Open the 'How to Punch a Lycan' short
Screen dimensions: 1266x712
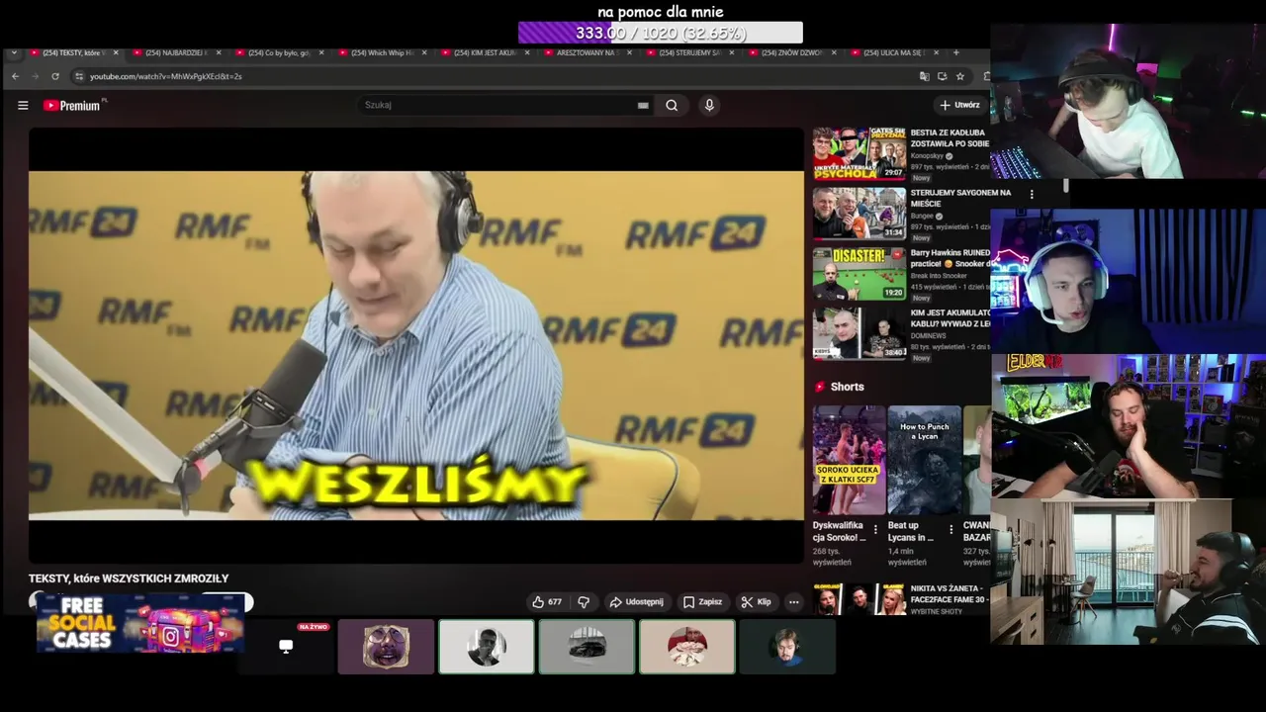pos(925,460)
